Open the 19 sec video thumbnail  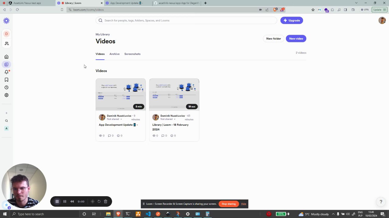point(174,94)
